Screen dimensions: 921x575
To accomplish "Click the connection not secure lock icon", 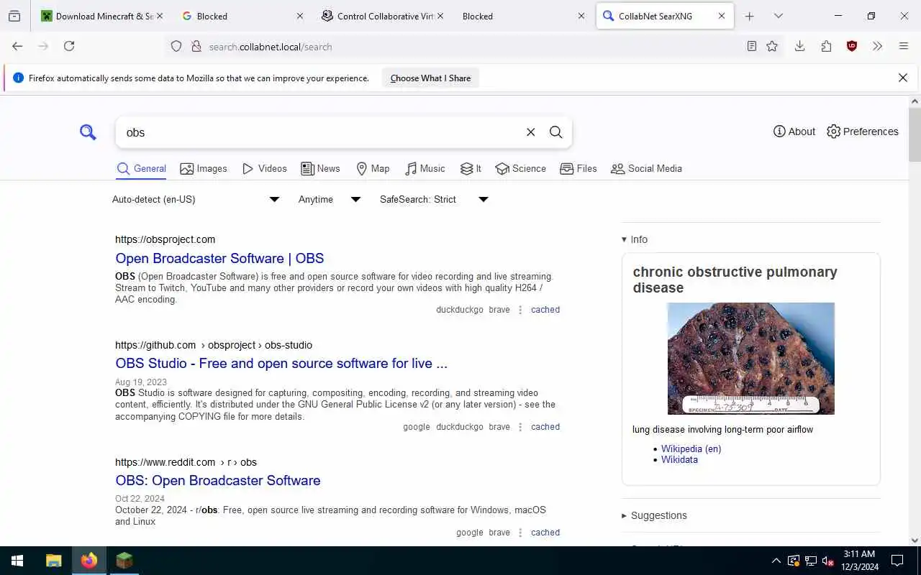I will pyautogui.click(x=196, y=47).
